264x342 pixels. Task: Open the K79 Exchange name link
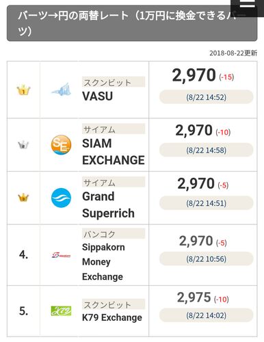pyautogui.click(x=112, y=317)
